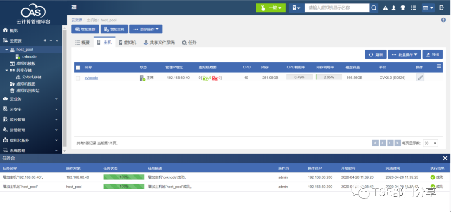
Task: Click the 增加集群 button
Action: [85, 29]
